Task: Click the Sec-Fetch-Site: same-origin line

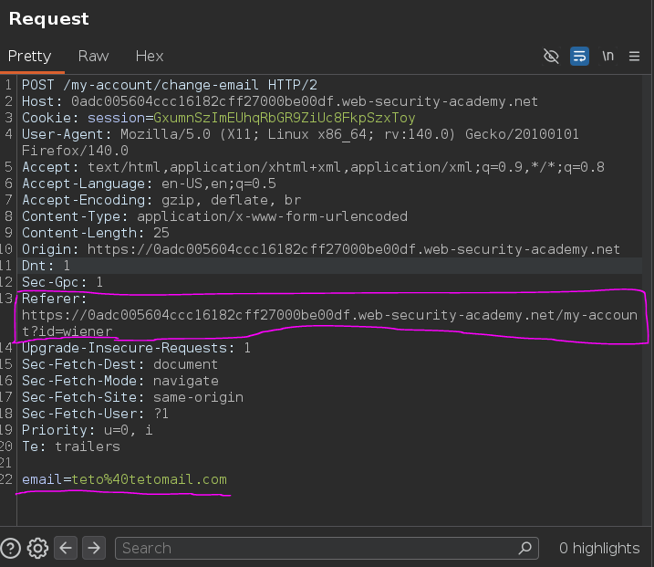Action: tap(132, 397)
